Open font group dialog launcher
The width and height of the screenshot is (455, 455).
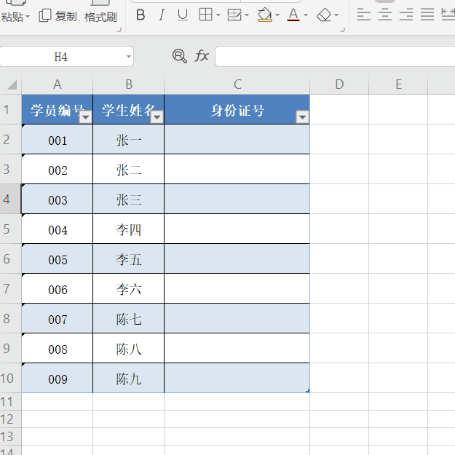click(x=343, y=30)
